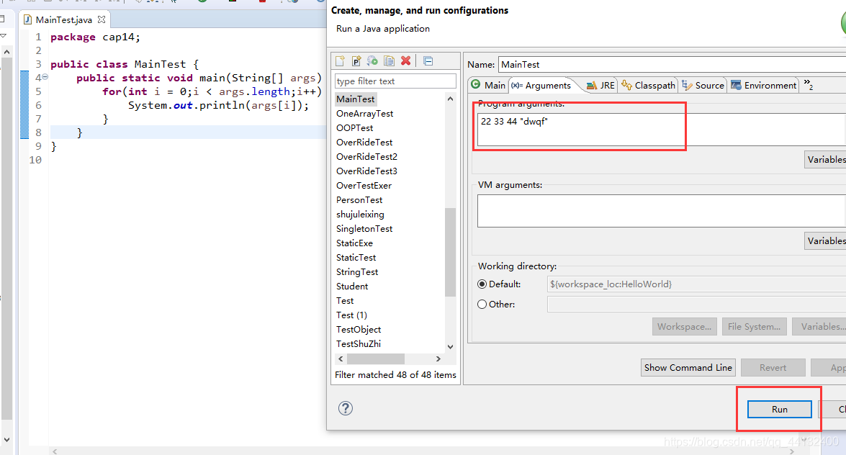The width and height of the screenshot is (846, 455).
Task: Click configuration list horizontal scroll left arrow
Action: click(x=341, y=359)
